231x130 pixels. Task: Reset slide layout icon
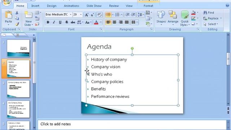[x=37, y=18]
